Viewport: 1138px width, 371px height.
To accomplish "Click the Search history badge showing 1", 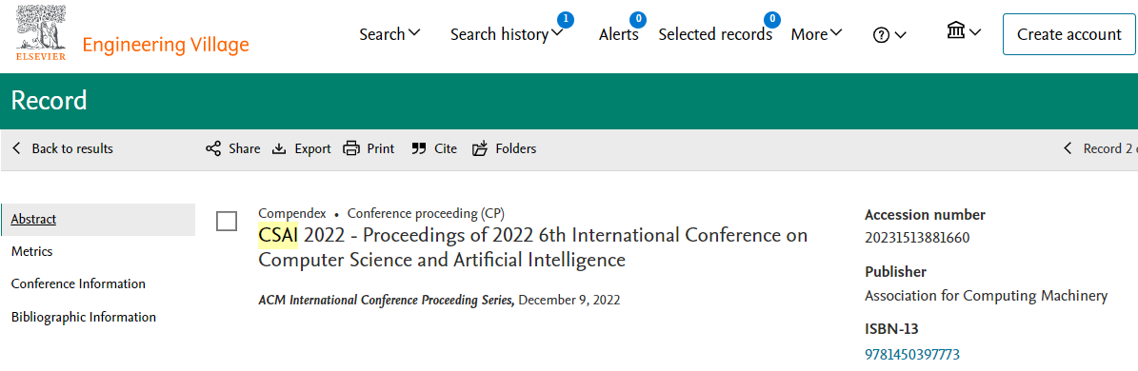I will click(x=566, y=20).
